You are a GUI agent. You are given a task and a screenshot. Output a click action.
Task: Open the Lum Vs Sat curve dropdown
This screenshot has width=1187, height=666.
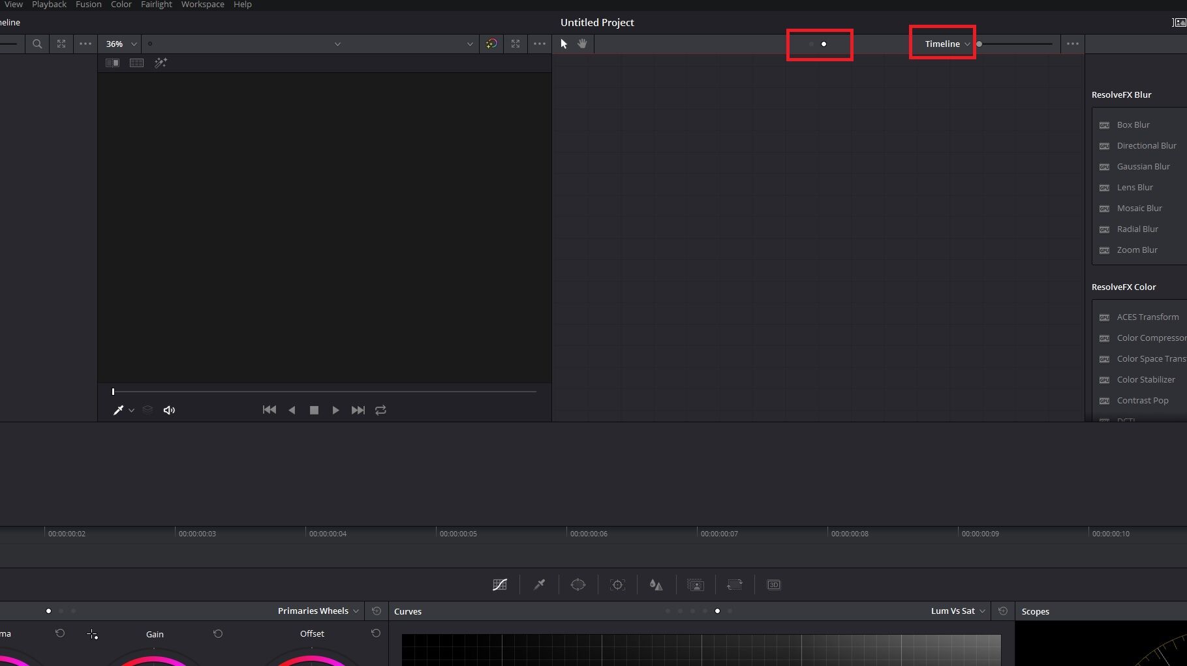(957, 611)
